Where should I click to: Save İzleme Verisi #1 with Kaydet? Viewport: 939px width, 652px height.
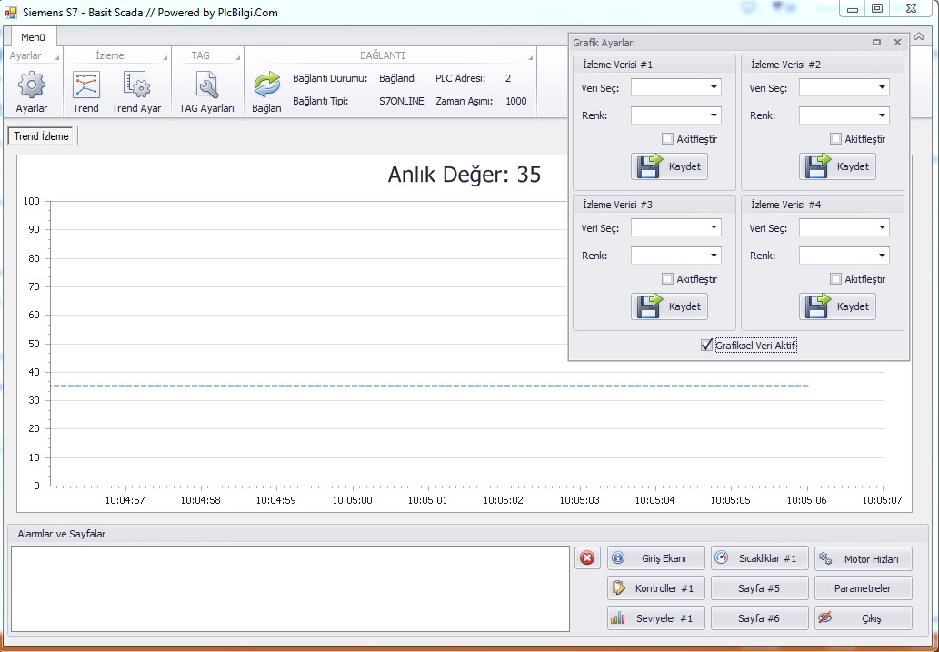(670, 166)
